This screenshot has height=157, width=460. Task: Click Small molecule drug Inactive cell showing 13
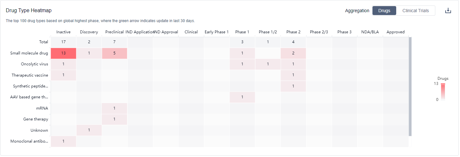(x=63, y=53)
